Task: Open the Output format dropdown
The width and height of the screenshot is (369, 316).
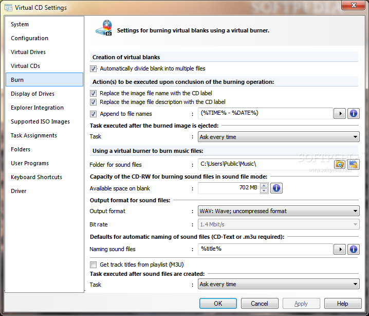Action: 279,211
